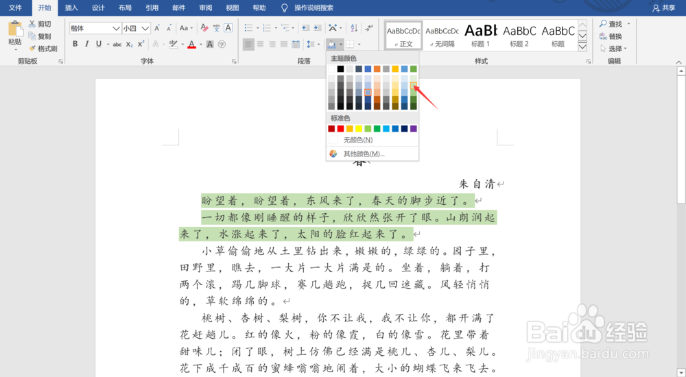Pick the yellow standard color swatch
This screenshot has height=377, width=686.
(x=359, y=129)
